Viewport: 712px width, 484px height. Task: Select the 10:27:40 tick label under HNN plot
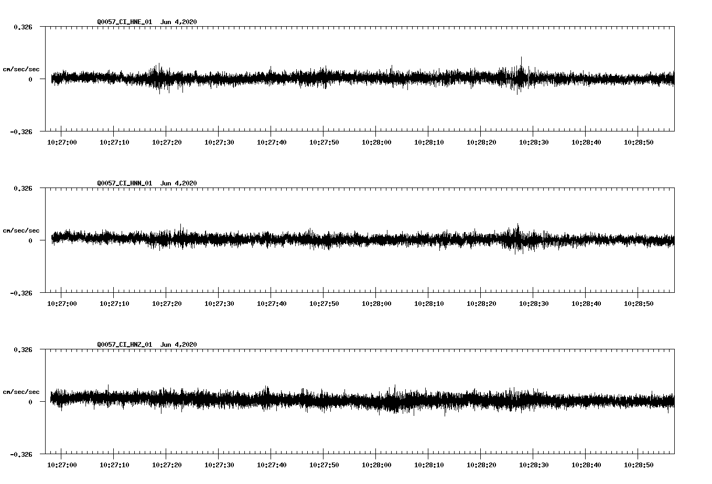point(272,303)
